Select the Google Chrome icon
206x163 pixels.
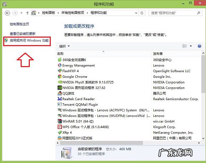coord(60,76)
